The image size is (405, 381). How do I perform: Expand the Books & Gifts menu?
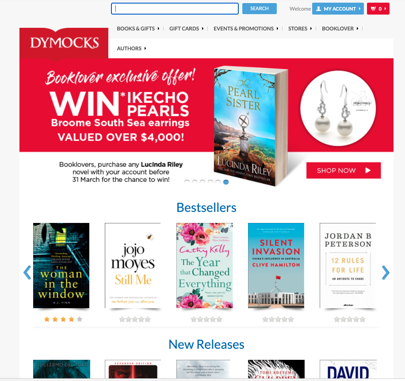pyautogui.click(x=138, y=29)
